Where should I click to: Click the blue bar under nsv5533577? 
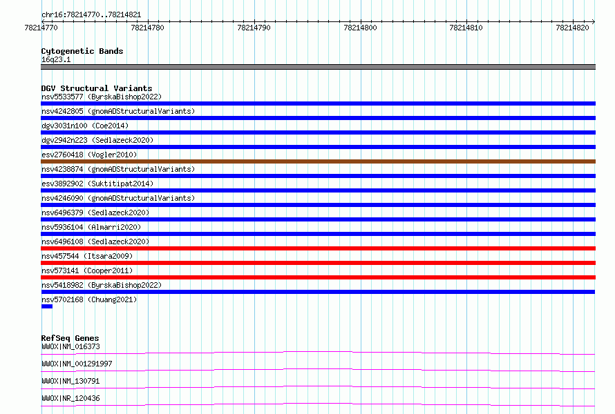point(318,103)
